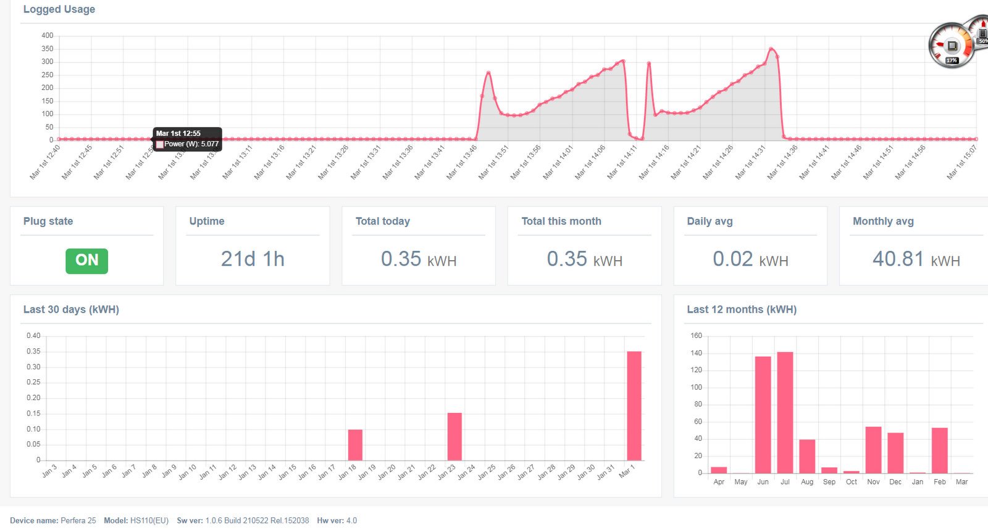Click the Jan 23 bar in 30 days chart
The width and height of the screenshot is (988, 529).
454,437
